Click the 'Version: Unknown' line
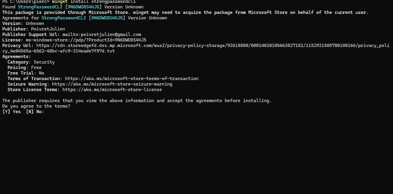Image resolution: width=393 pixels, height=194 pixels. 23,24
